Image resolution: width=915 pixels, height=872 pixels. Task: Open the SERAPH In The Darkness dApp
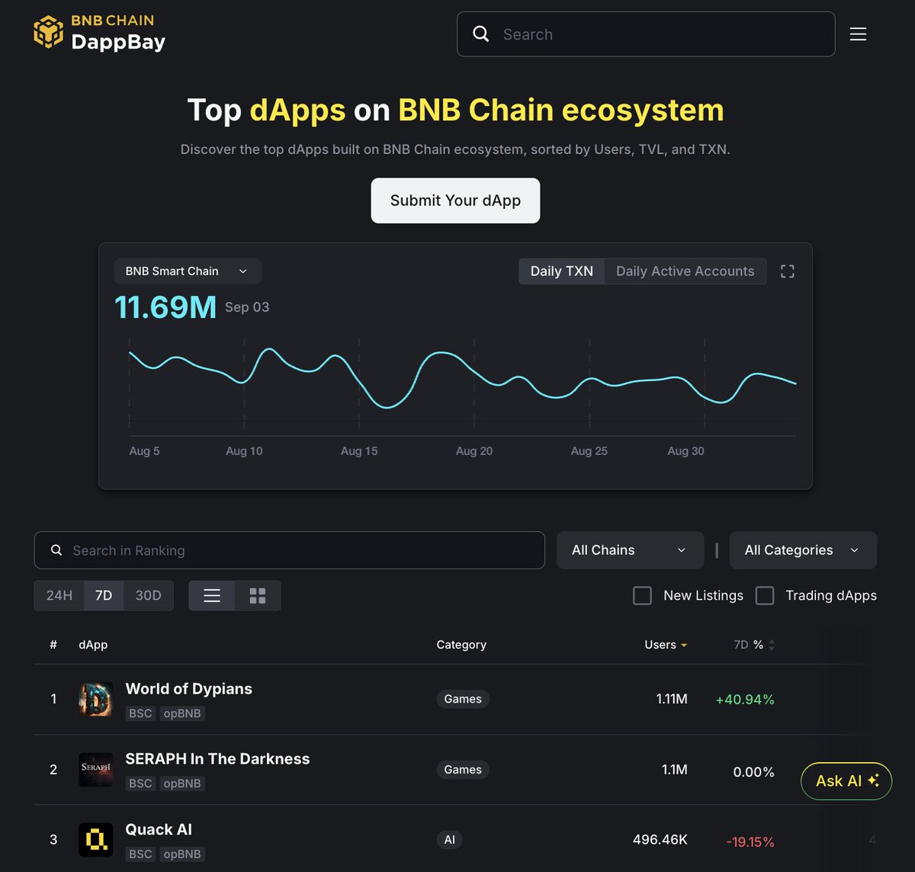[x=217, y=759]
